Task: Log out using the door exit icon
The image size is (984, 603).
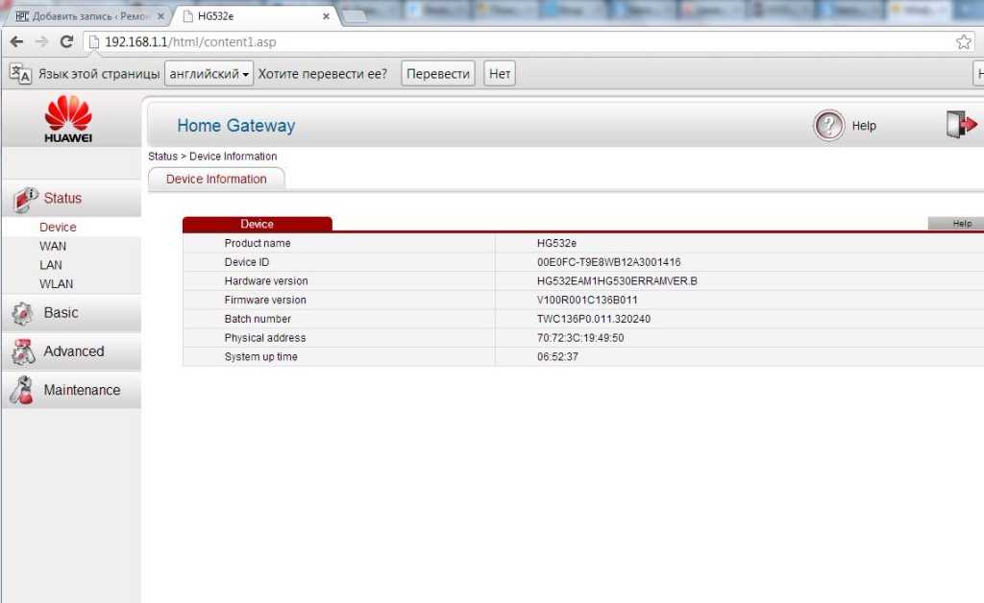Action: click(x=961, y=124)
